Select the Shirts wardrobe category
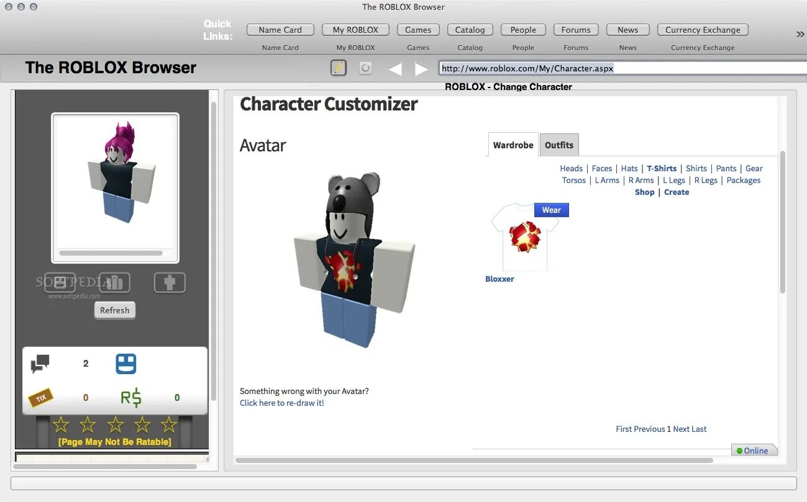The width and height of the screenshot is (807, 502). tap(696, 168)
